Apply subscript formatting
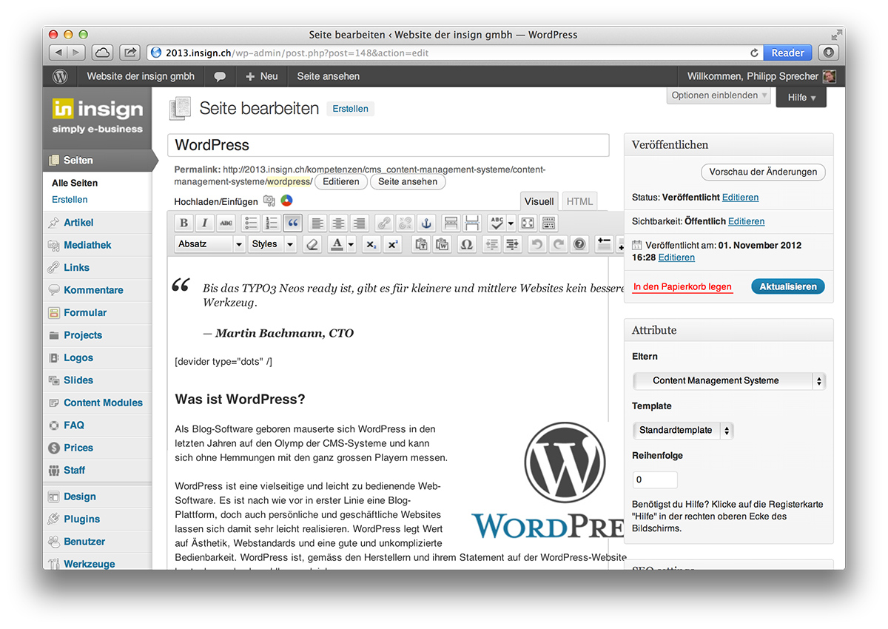The width and height of the screenshot is (888, 629). [372, 244]
